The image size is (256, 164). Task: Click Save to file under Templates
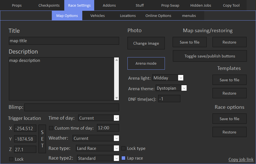pos(229,80)
